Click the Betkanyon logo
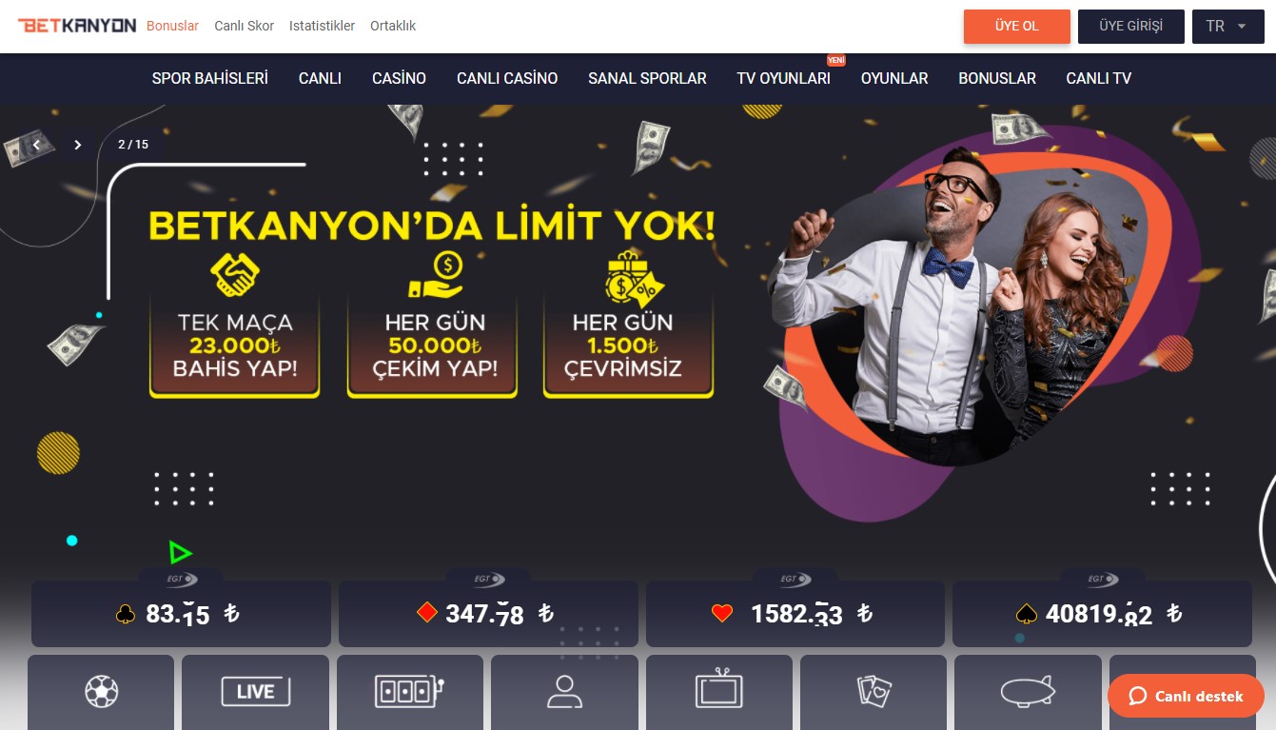The height and width of the screenshot is (730, 1276). (x=77, y=26)
